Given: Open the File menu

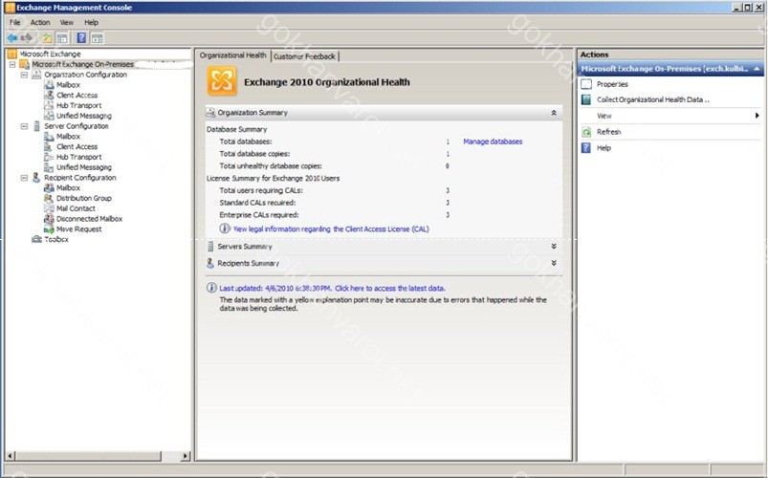Looking at the screenshot, I should (15, 23).
